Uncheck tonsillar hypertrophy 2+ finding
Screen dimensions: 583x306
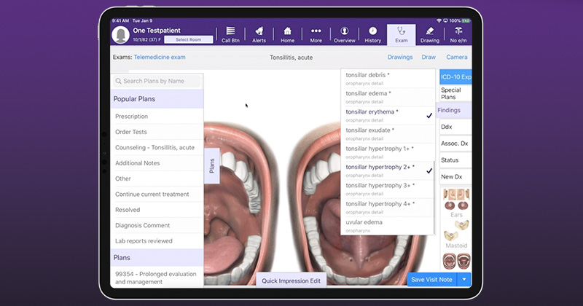(388, 170)
